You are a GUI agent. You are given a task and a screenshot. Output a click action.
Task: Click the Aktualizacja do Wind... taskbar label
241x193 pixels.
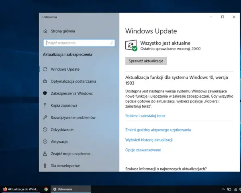click(x=23, y=189)
